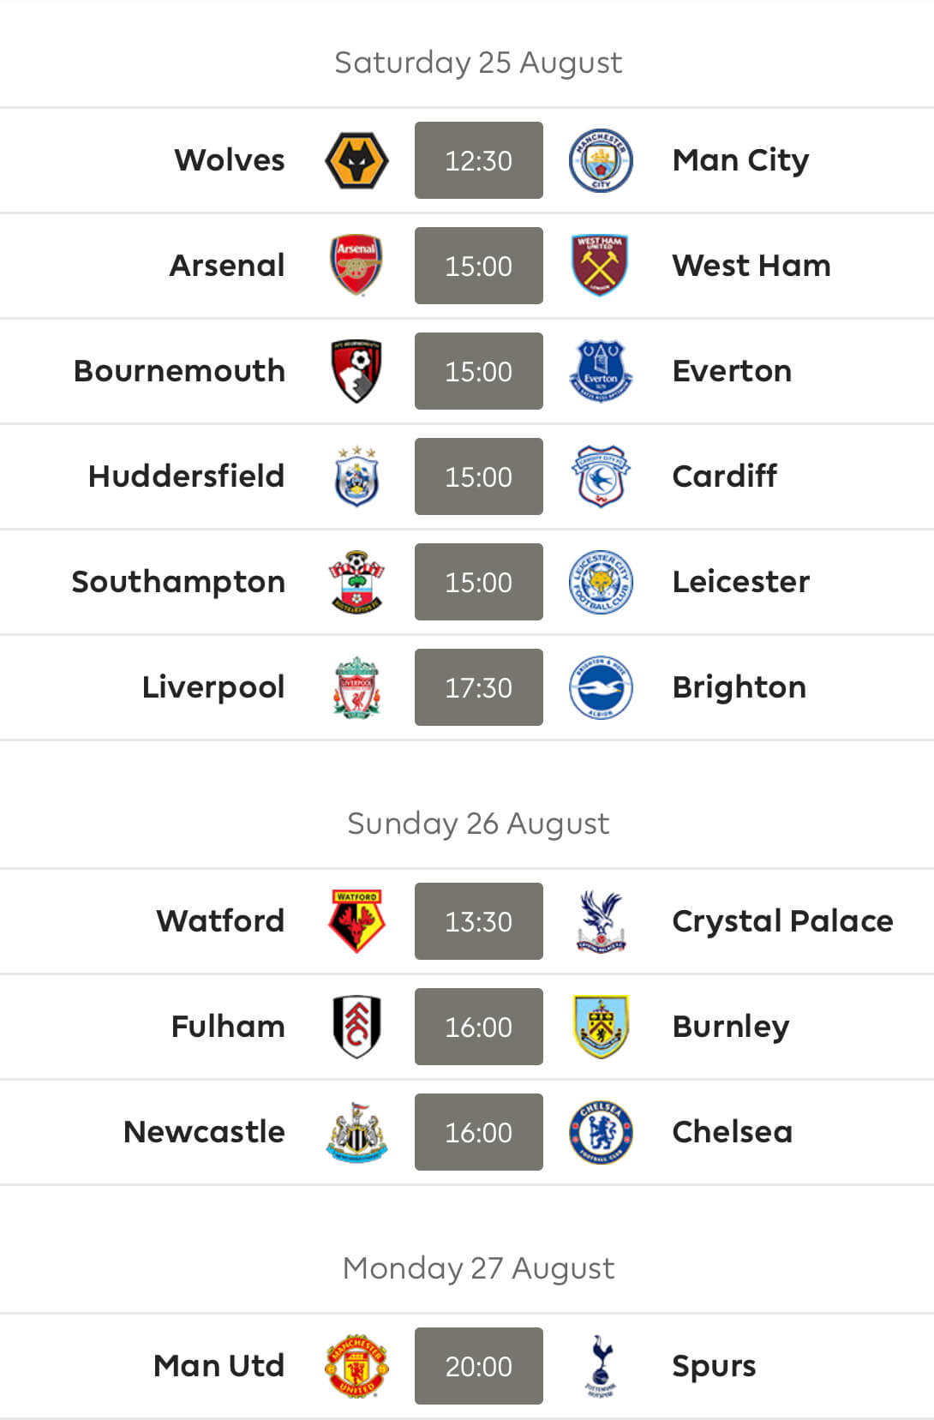Click the Everton club crest
The image size is (934, 1420).
coord(601,371)
